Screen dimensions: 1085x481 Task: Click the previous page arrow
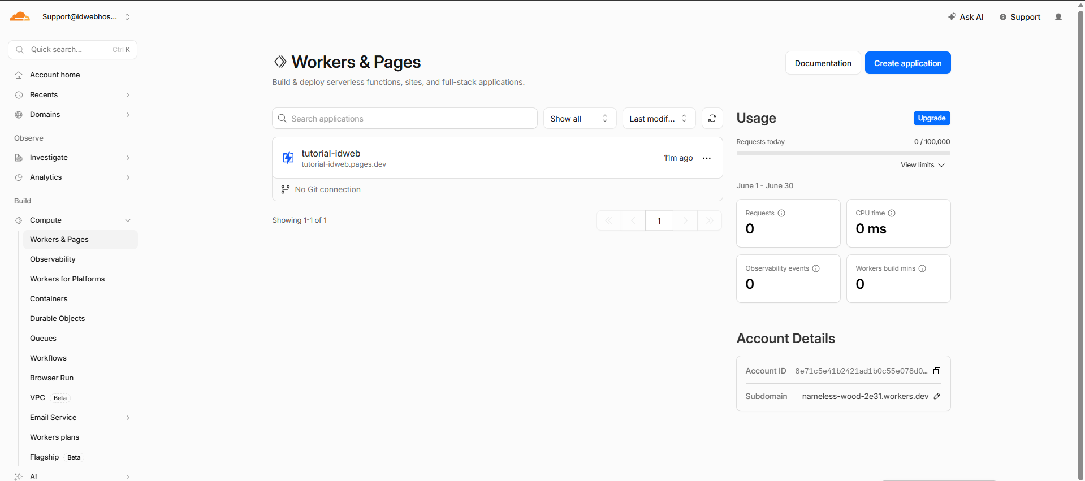633,220
